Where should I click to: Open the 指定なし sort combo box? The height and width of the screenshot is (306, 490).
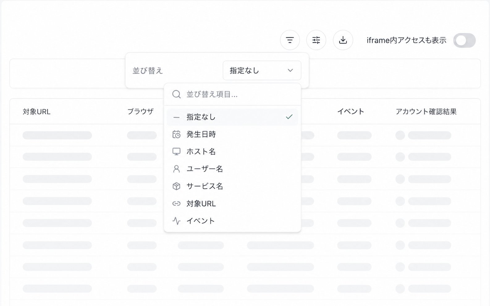tap(262, 70)
